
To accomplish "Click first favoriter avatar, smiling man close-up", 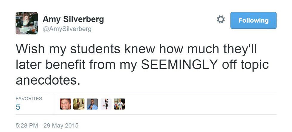I will pyautogui.click(x=65, y=104).
